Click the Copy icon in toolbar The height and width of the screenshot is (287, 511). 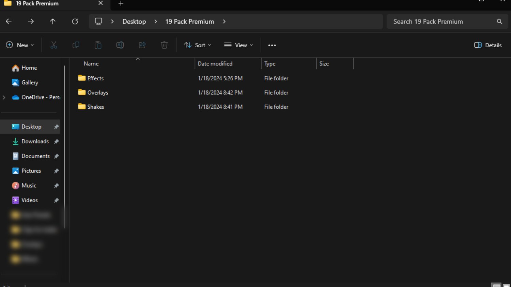76,45
